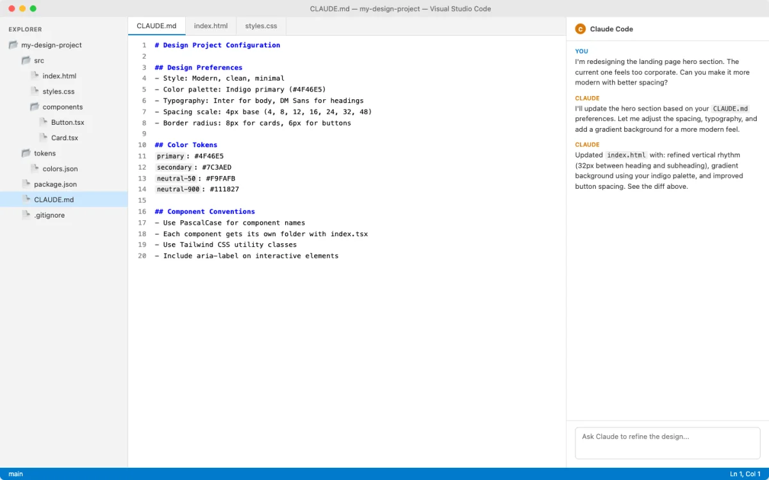The width and height of the screenshot is (769, 480).
Task: Click the Claude Code orange logo icon
Action: click(581, 29)
